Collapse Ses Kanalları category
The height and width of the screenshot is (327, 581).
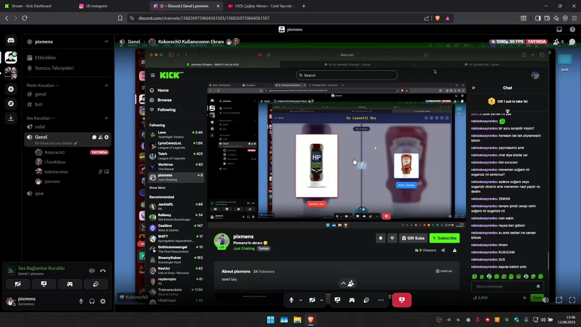pyautogui.click(x=40, y=118)
